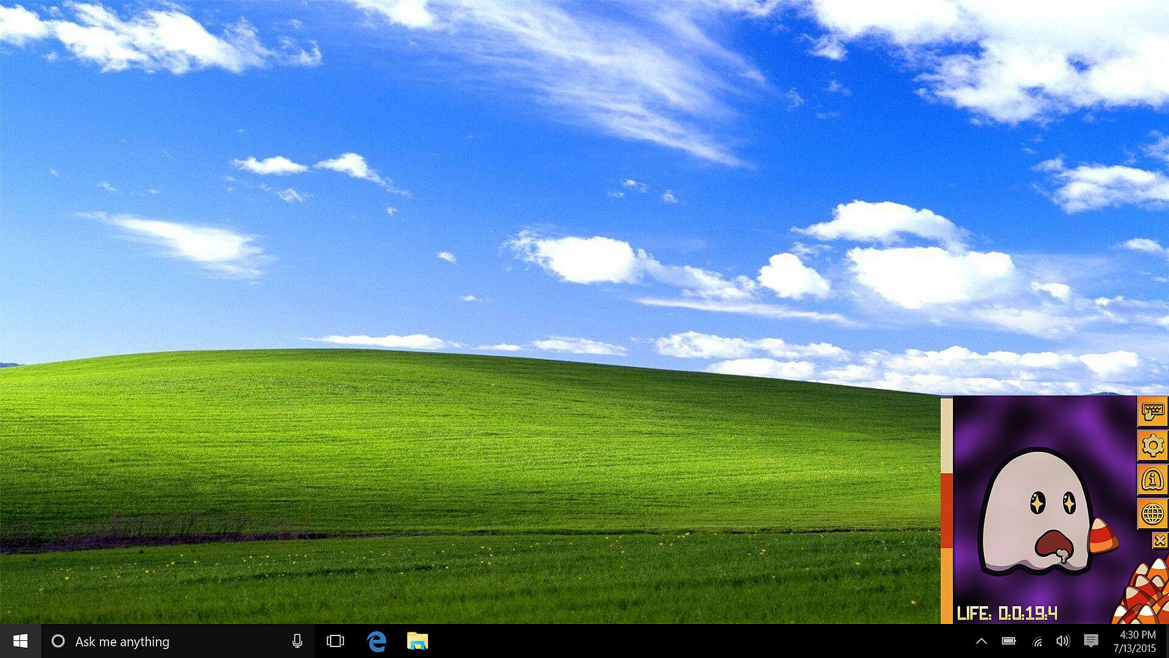Click the LIFE timer text

[1007, 613]
